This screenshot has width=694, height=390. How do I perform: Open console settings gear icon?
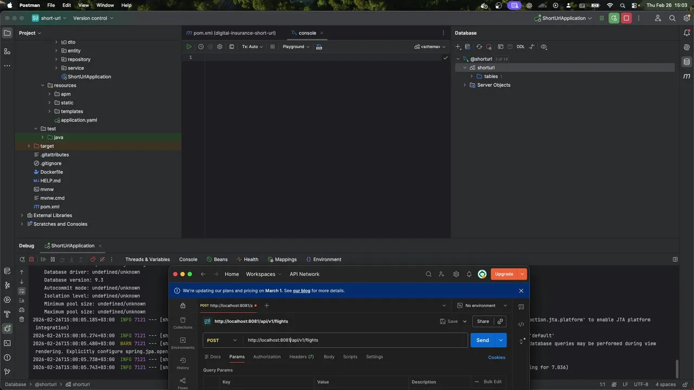[x=220, y=47]
